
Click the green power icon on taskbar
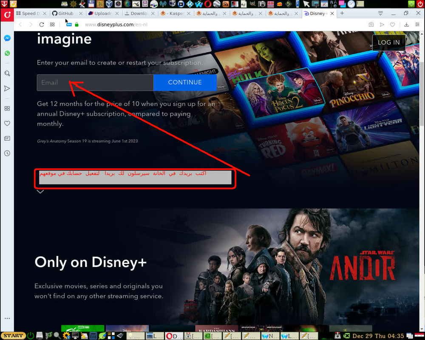pos(30,336)
